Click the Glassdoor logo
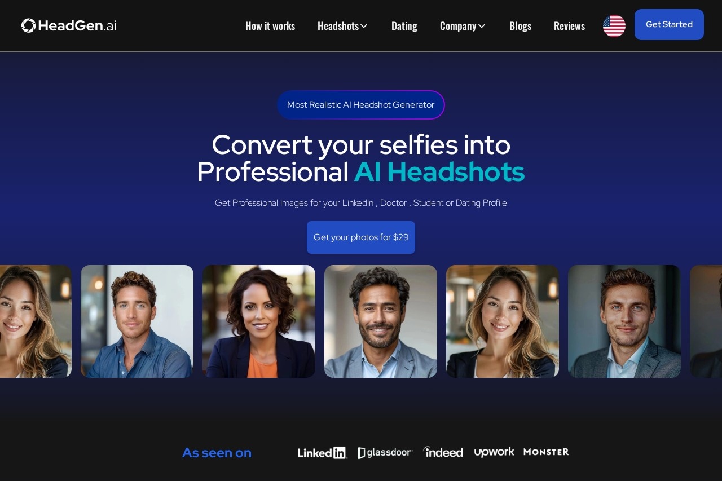722x481 pixels. pos(385,452)
